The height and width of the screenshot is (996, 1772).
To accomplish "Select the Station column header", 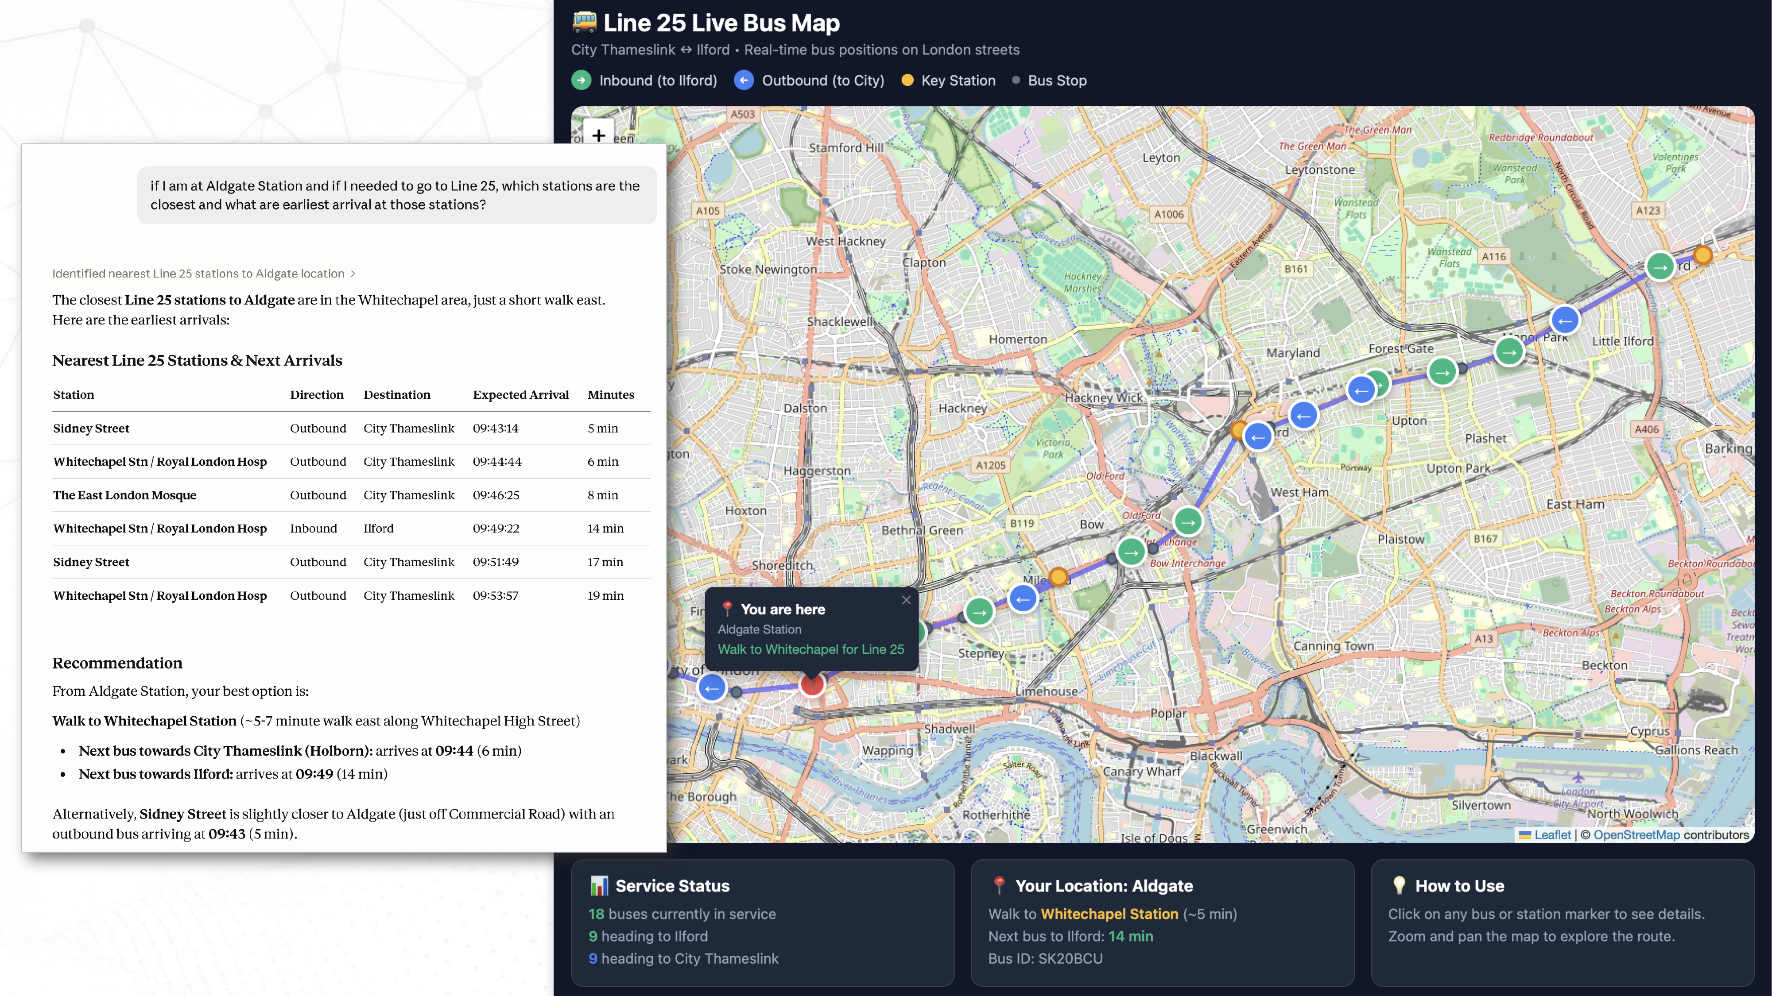I will point(74,394).
